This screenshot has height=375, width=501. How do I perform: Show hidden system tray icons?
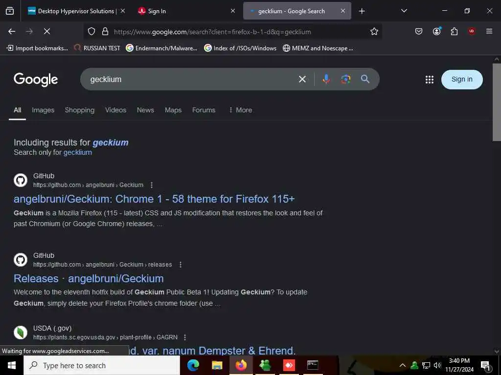click(403, 365)
